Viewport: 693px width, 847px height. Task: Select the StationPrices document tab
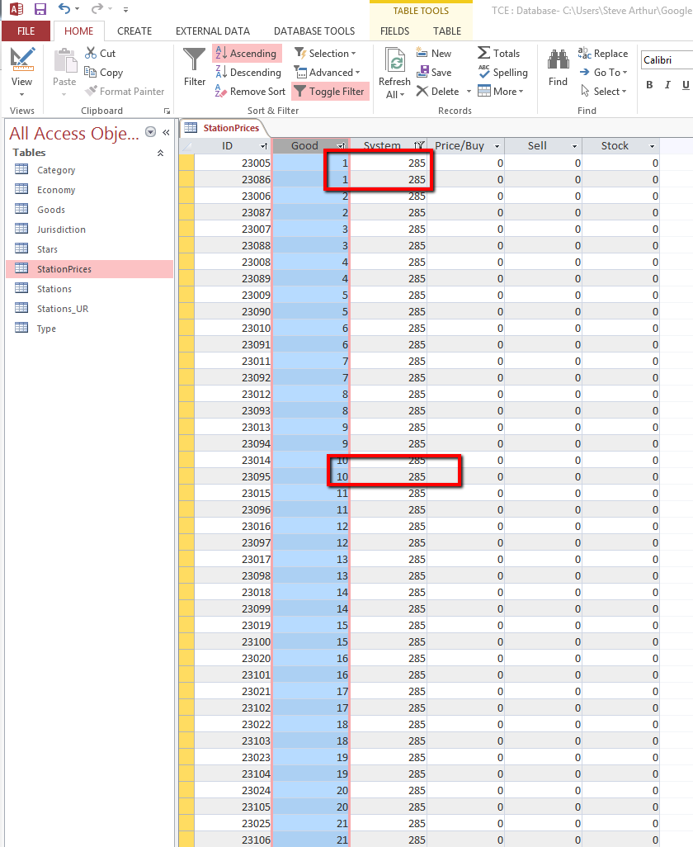click(224, 128)
